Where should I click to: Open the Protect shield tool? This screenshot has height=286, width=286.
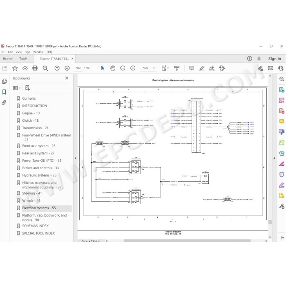[x=282, y=174]
